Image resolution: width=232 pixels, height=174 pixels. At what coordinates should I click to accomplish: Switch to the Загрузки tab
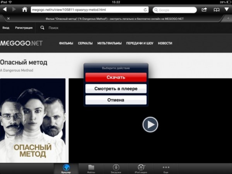click(116, 168)
